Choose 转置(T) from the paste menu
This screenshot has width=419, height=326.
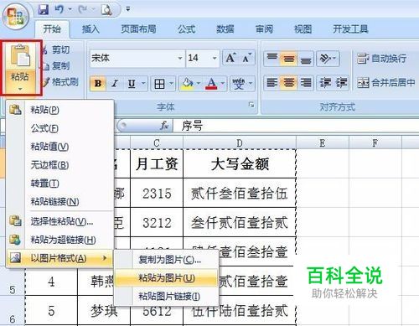(59, 184)
